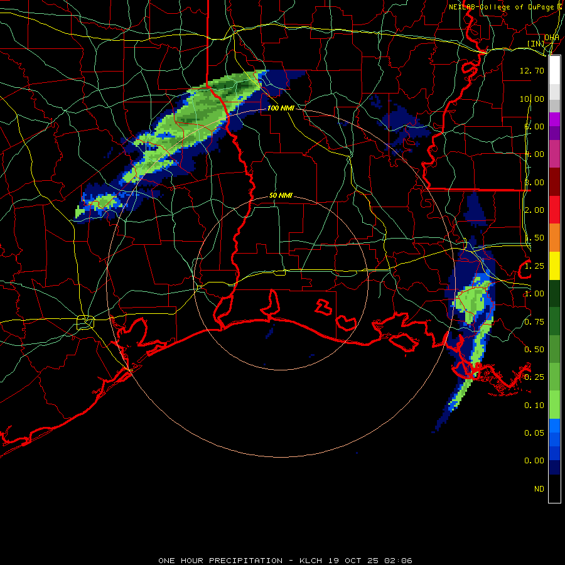Click the light green legend swatch near 0.10
Image resolution: width=565 pixels, height=565 pixels.
pos(554,405)
